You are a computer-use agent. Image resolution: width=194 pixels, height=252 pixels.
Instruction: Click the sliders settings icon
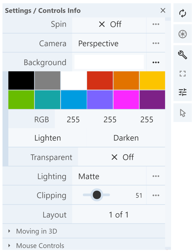click(183, 93)
